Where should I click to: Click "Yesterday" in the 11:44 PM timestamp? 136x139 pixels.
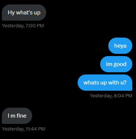(13, 129)
